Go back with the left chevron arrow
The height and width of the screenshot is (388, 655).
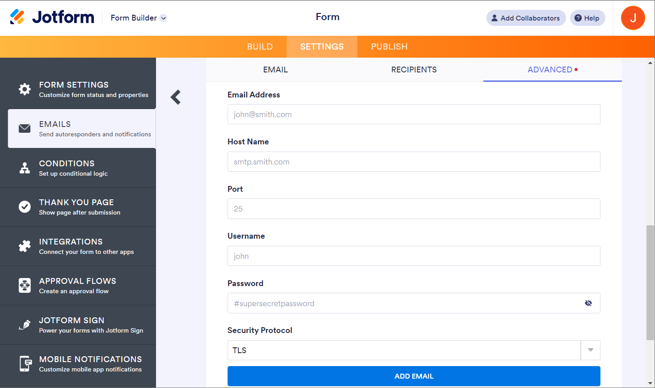(176, 97)
